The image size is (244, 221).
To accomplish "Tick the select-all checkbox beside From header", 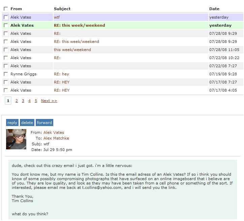I will 6,9.
